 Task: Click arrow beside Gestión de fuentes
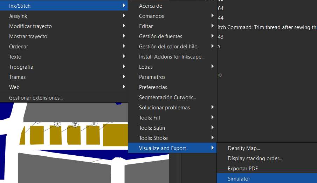[x=213, y=36]
